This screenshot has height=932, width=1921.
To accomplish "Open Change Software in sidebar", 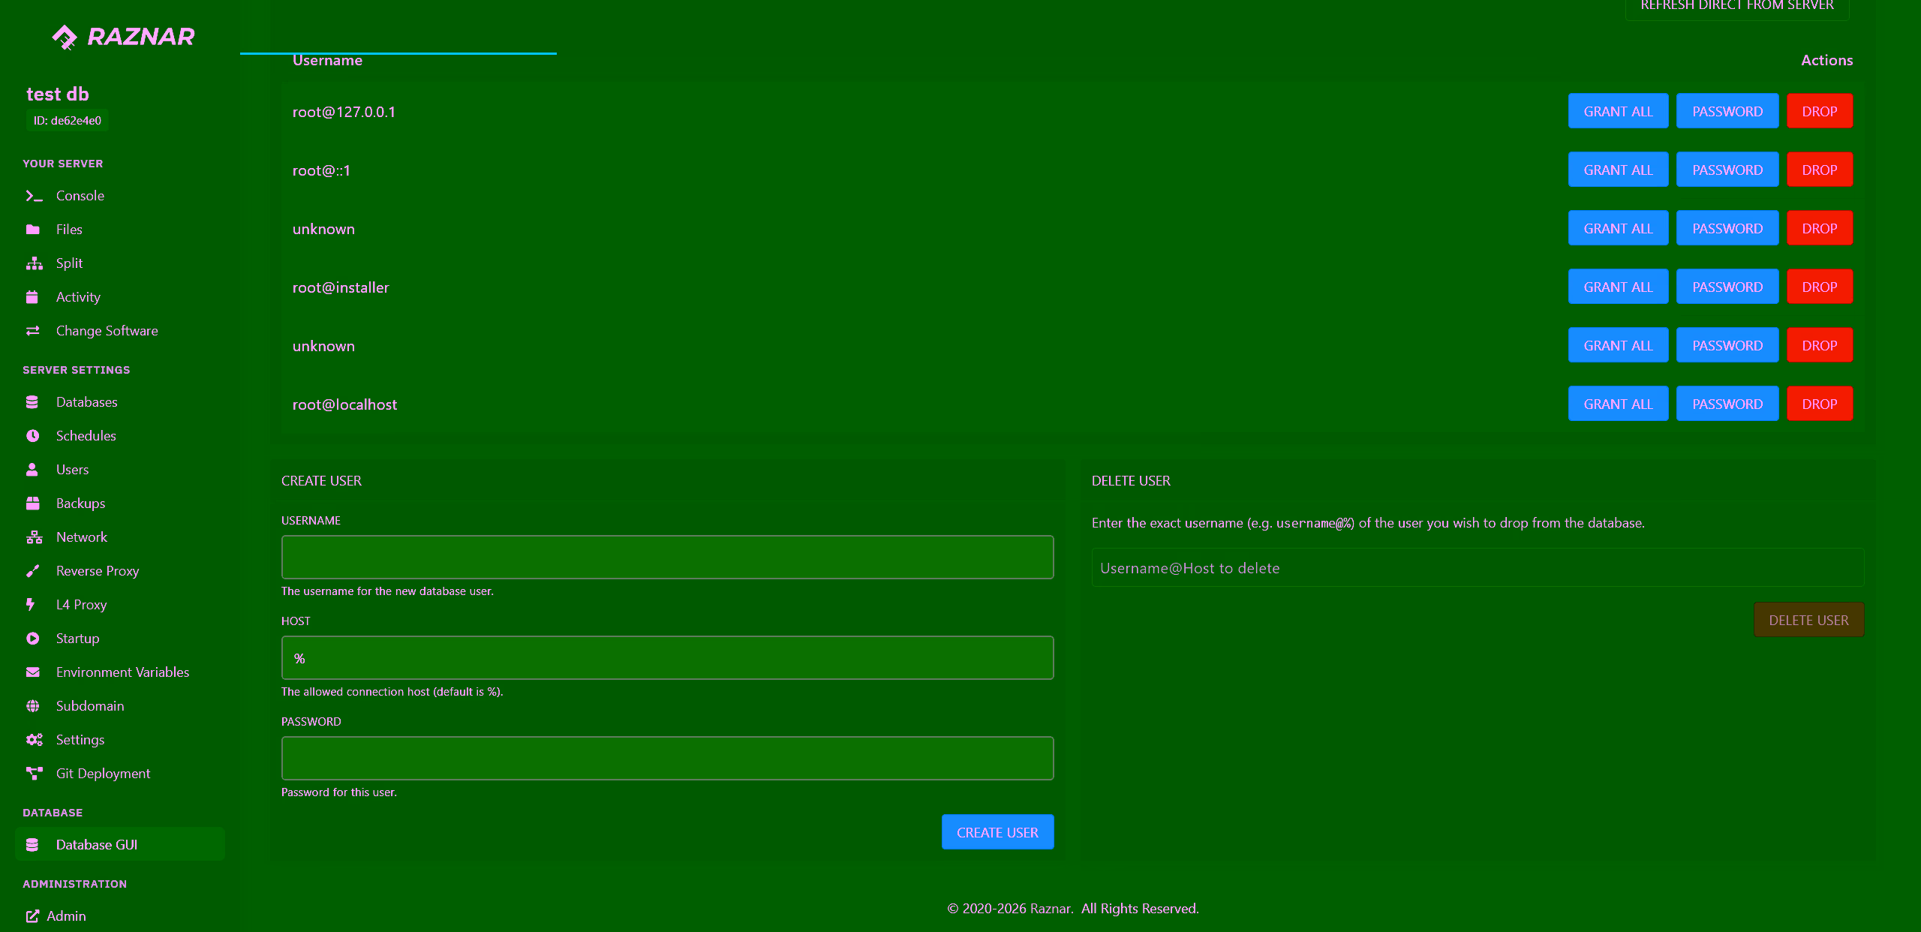I will tap(120, 331).
